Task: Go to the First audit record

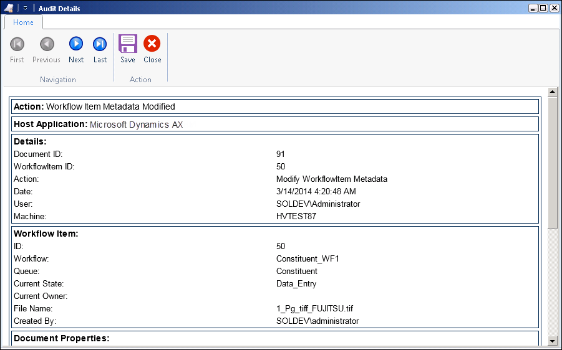Action: [x=17, y=50]
